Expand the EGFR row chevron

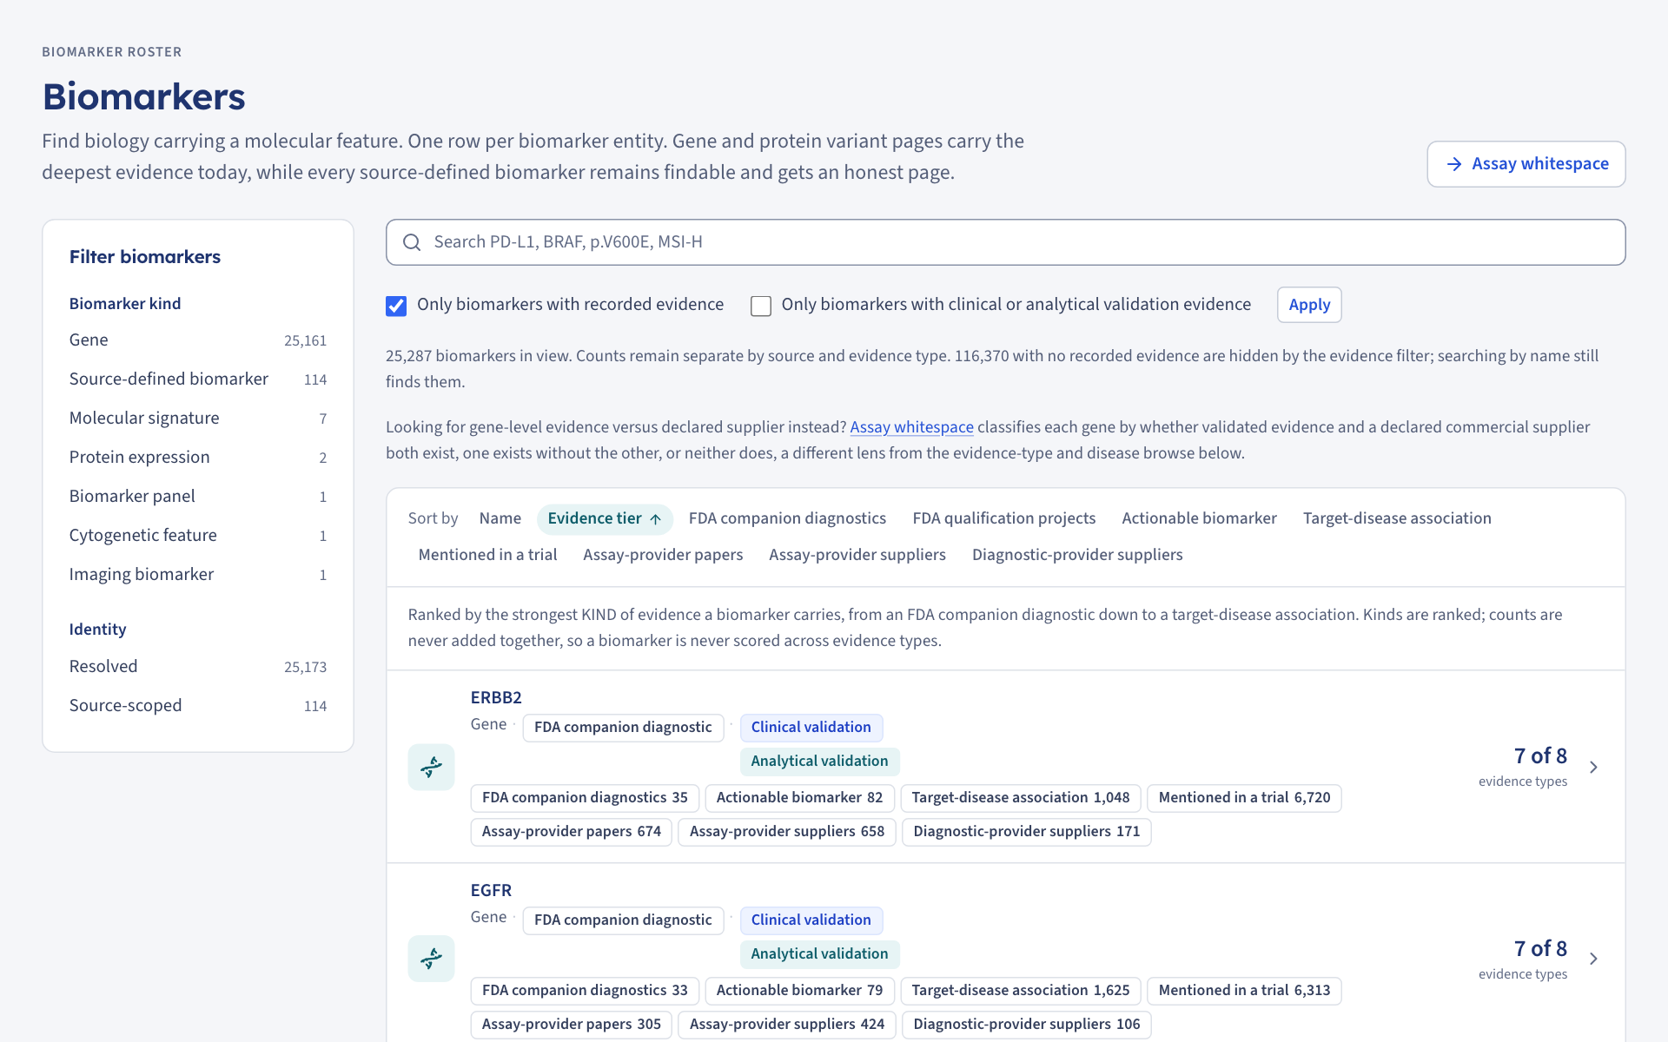1593,959
